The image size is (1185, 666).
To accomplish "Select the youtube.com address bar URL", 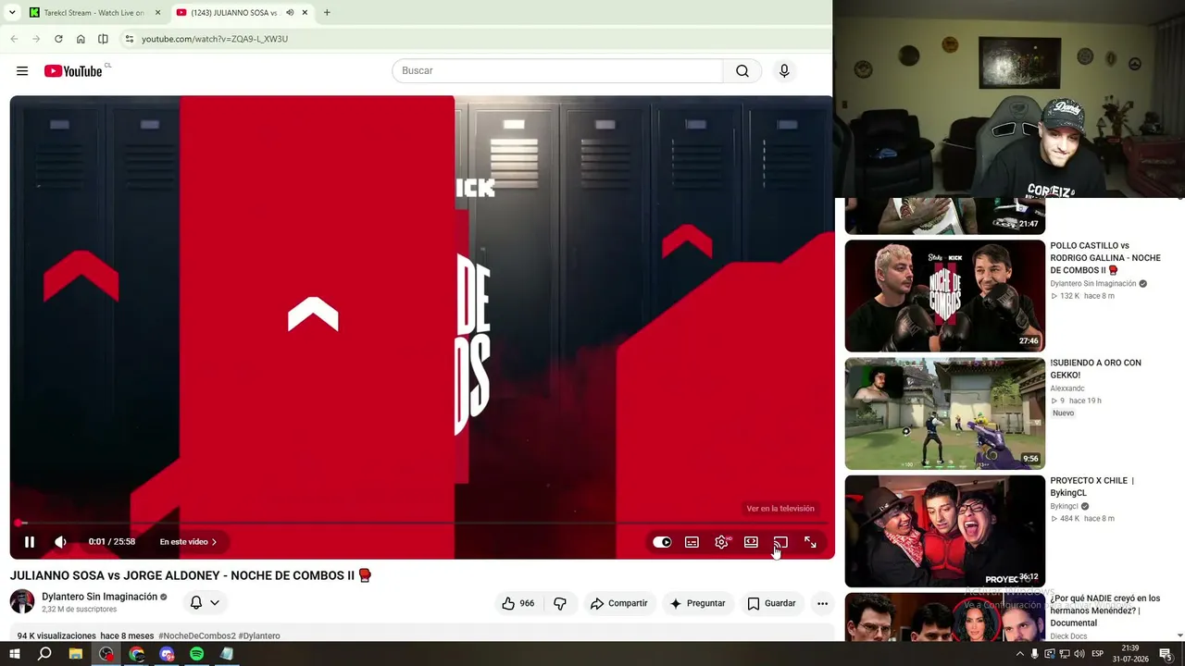I will (x=215, y=39).
